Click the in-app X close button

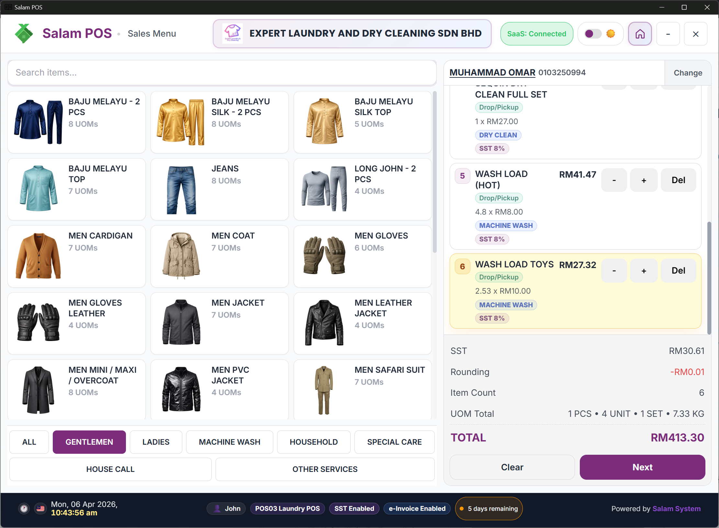[695, 34]
